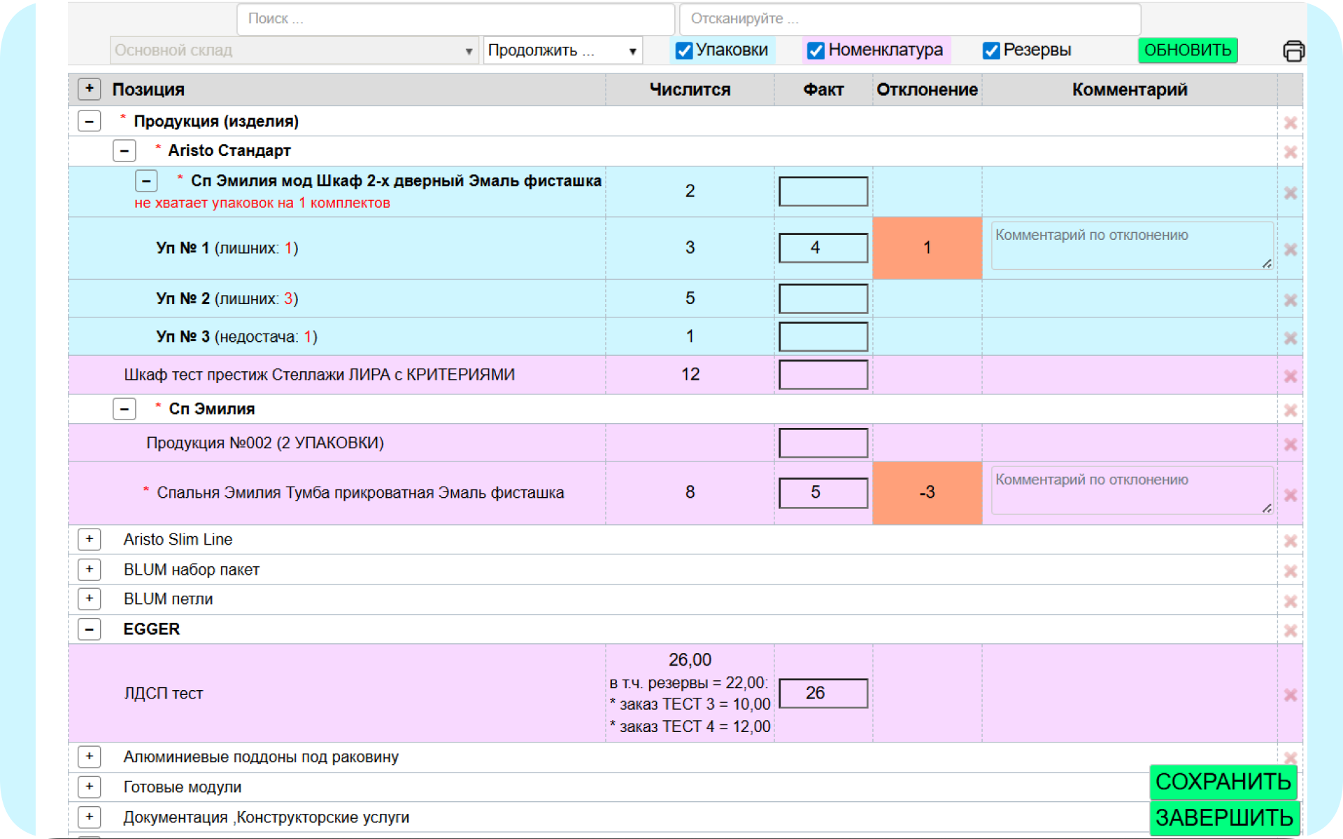The image size is (1343, 839).
Task: Expand the Aristo Slim Line group
Action: 90,540
